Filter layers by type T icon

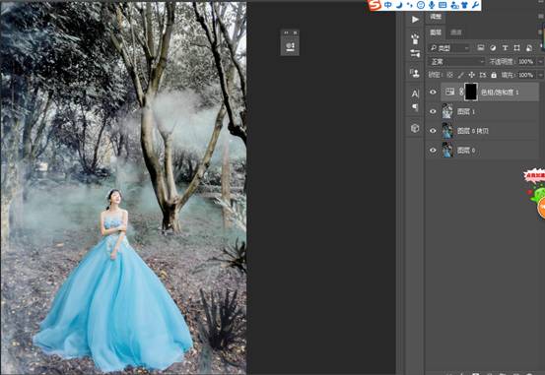pos(505,48)
